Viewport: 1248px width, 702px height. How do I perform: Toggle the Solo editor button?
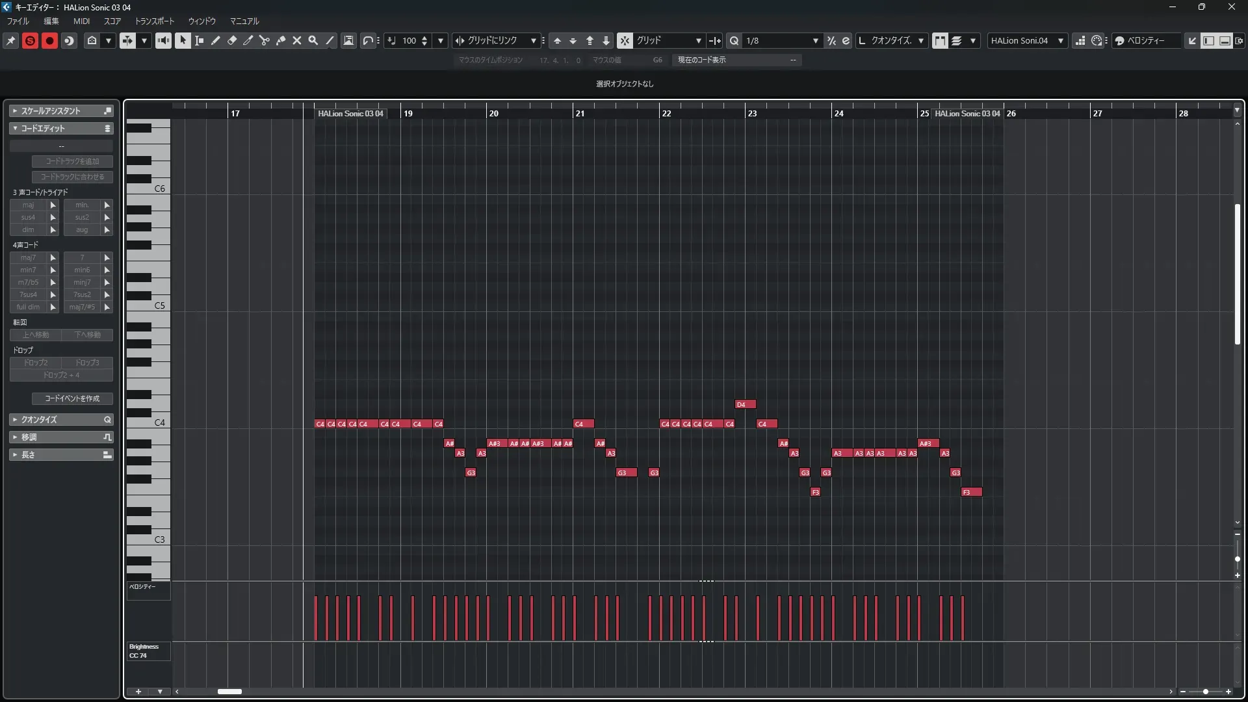(30, 40)
